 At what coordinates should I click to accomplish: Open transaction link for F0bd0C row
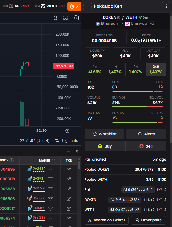(69, 209)
